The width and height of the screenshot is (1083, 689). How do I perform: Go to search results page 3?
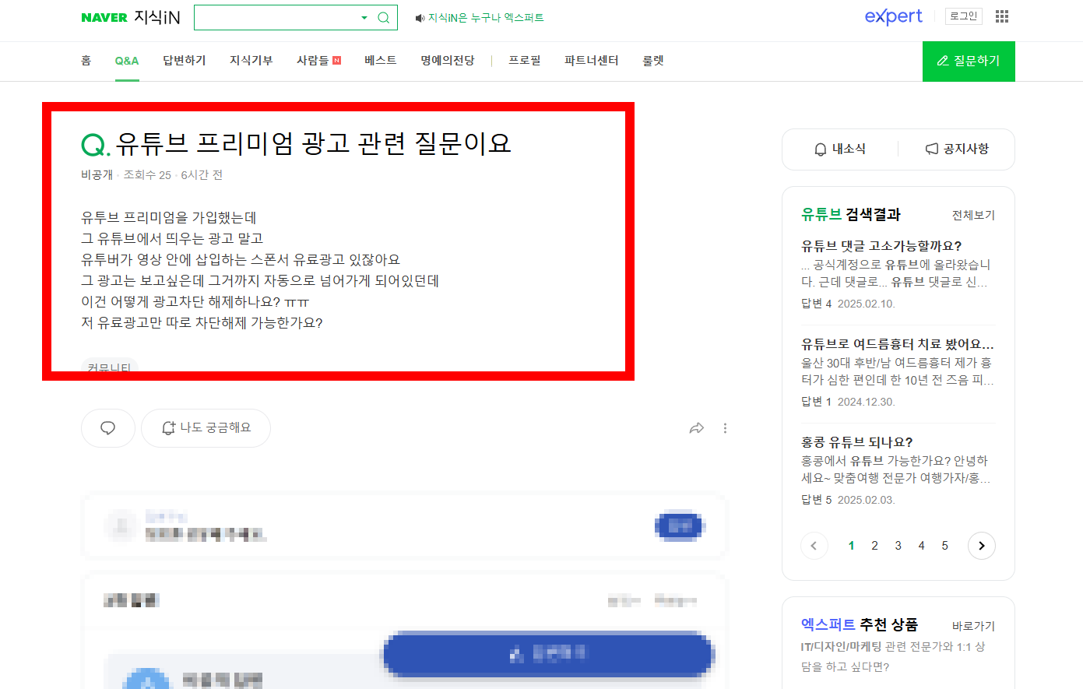click(x=898, y=546)
